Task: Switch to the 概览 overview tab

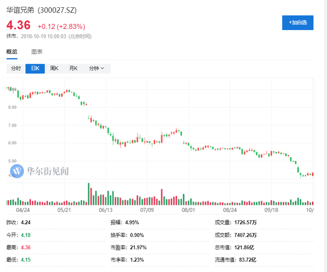Action: 11,52
